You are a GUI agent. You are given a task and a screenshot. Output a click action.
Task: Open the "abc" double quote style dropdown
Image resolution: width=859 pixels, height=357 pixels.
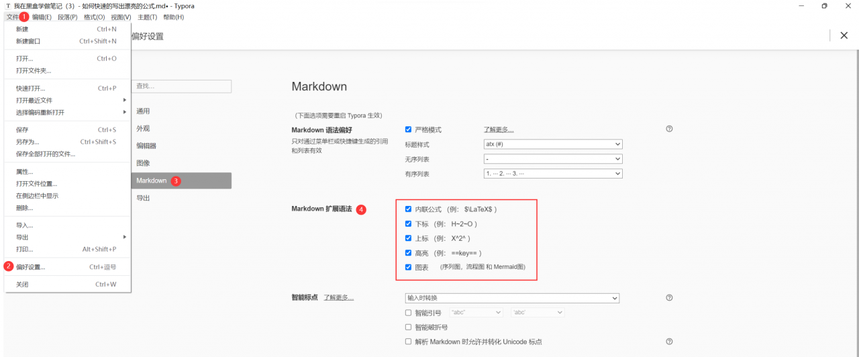(x=476, y=313)
